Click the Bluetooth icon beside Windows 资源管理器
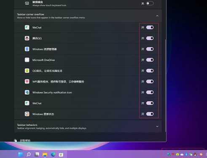The width and height of the screenshot is (207, 158). [x=27, y=49]
